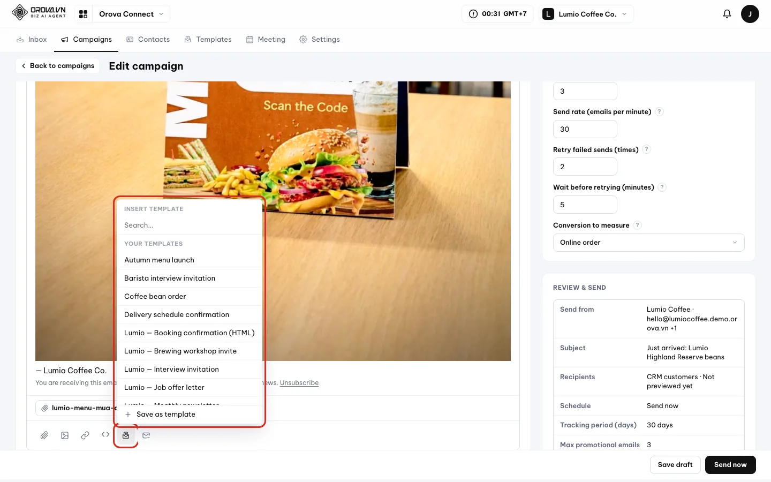Viewport: 771px width, 482px height.
Task: Toggle the insert template icon
Action: click(126, 435)
